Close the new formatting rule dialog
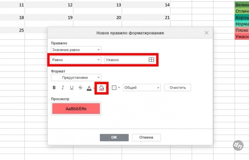249x160 pixels. [207, 33]
